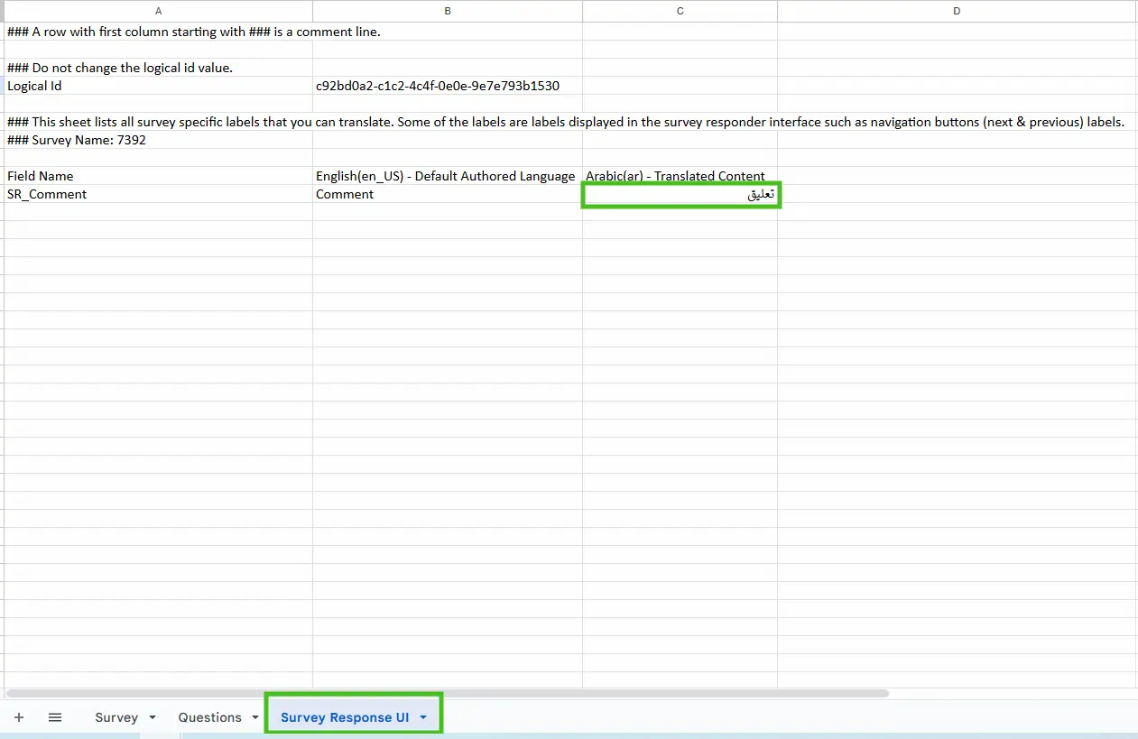Select the Comment cell in column B
Viewport: 1138px width, 739px height.
click(x=447, y=194)
